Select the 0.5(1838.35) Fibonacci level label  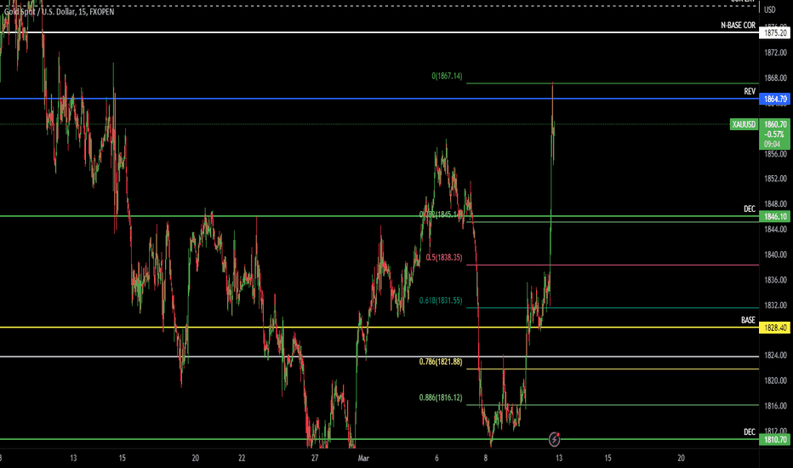443,258
